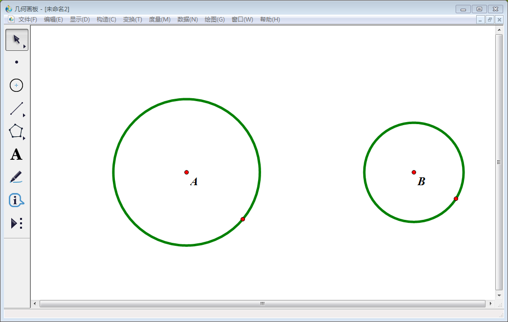Open the 数据(N) menu

pos(188,20)
